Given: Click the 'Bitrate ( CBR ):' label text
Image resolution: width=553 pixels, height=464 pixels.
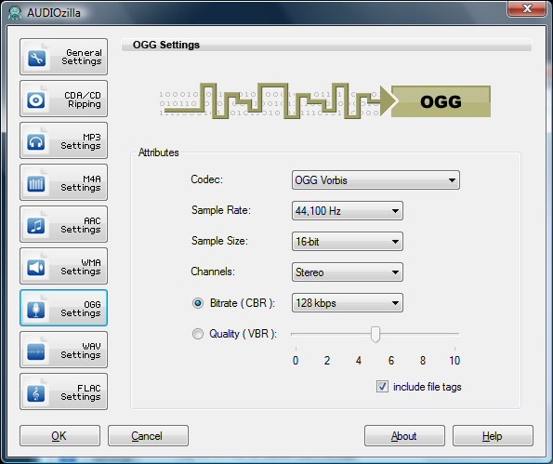Looking at the screenshot, I should [x=243, y=303].
